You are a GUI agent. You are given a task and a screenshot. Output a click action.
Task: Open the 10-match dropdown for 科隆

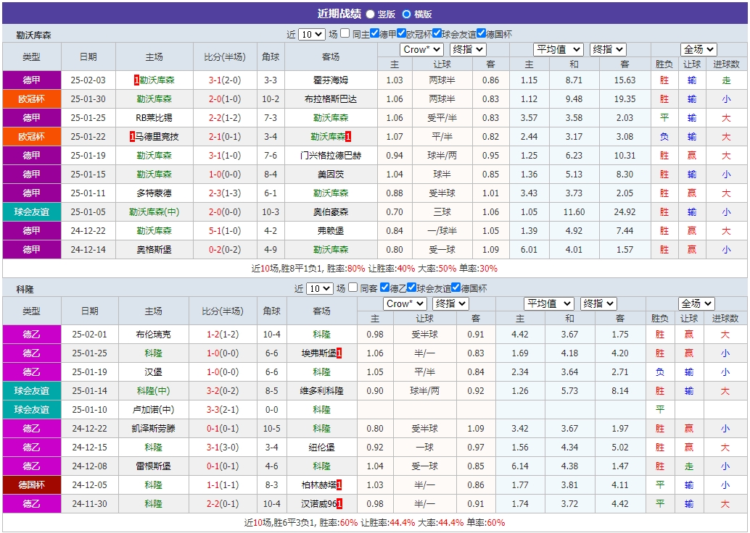[319, 288]
